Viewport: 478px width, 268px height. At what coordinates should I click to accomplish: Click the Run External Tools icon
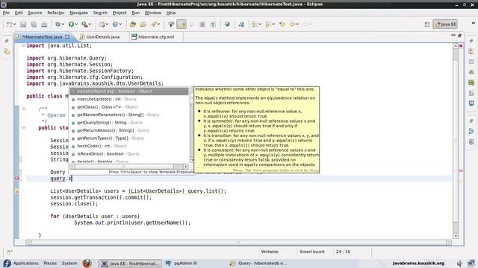click(84, 25)
